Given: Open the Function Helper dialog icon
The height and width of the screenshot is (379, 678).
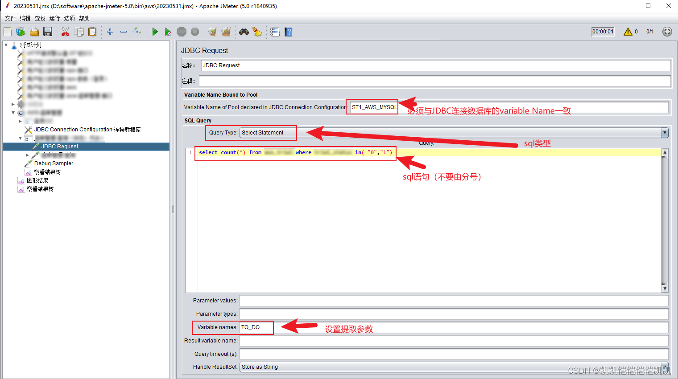Looking at the screenshot, I should coord(275,32).
